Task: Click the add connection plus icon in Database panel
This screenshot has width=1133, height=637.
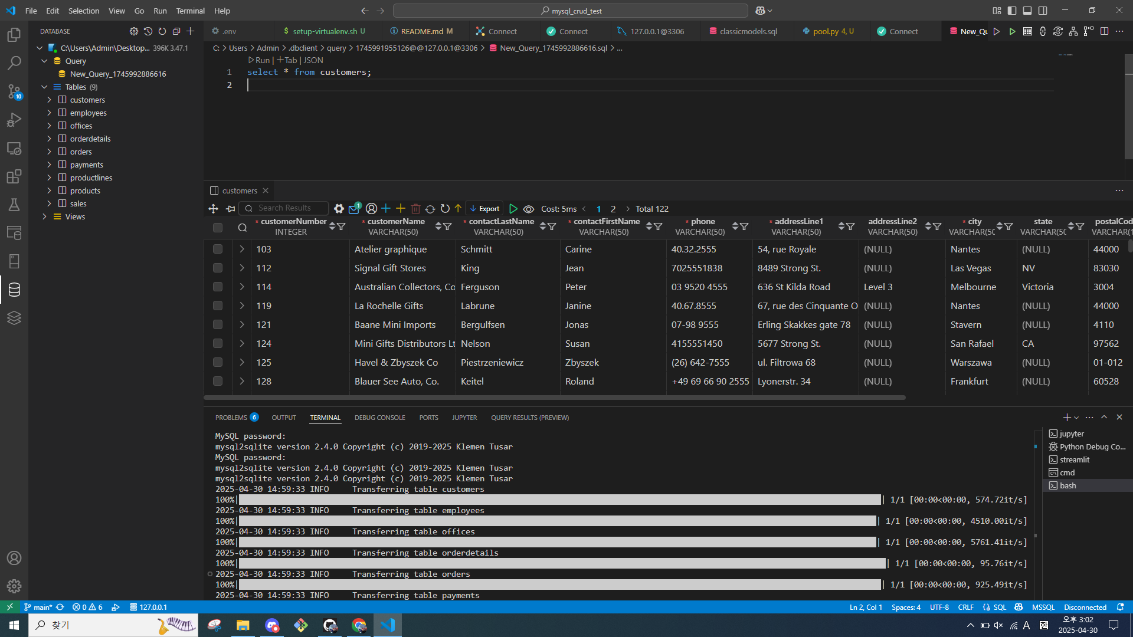Action: click(190, 31)
